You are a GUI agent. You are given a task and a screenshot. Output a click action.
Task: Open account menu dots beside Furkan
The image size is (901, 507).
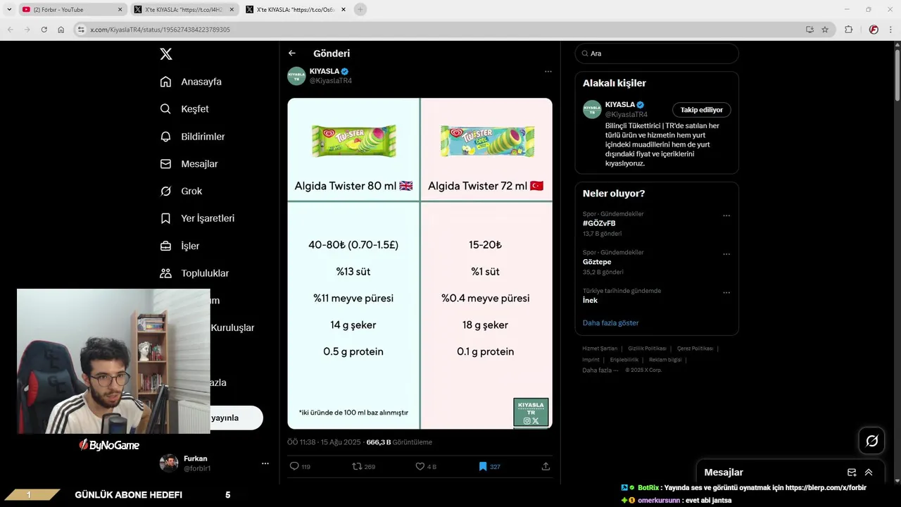click(x=265, y=463)
